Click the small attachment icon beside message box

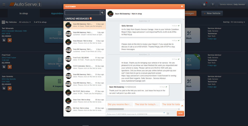(x=168, y=113)
